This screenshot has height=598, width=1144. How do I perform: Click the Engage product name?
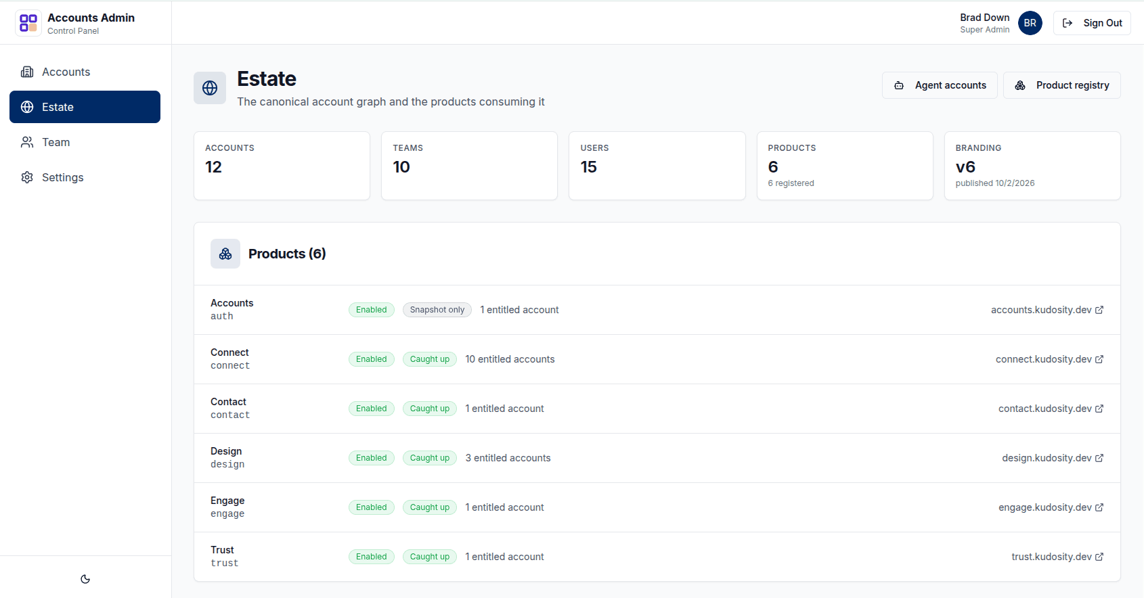point(227,501)
